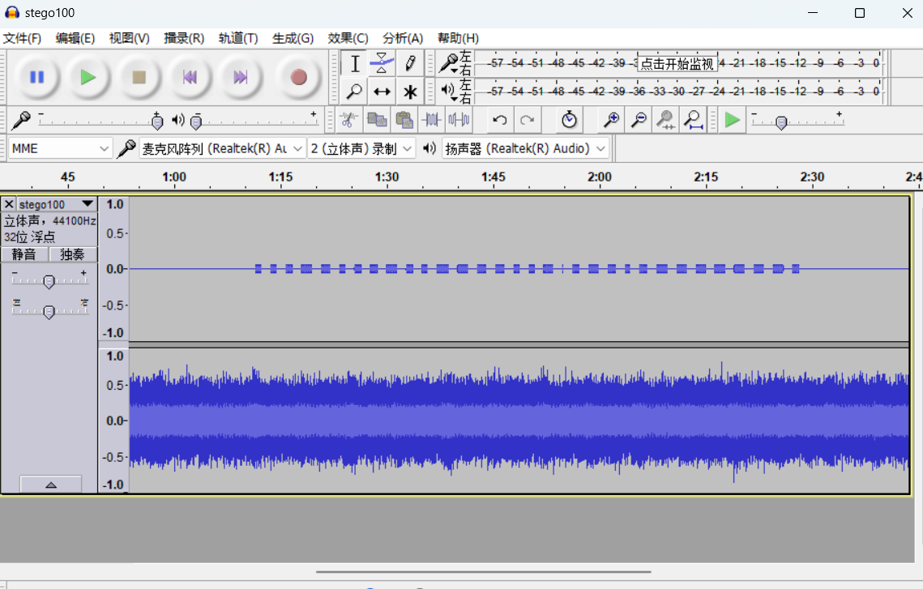Close the stego100 track with X
The image size is (923, 589).
[x=9, y=204]
